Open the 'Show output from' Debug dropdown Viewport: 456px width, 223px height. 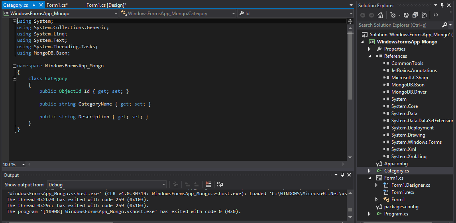(107, 185)
